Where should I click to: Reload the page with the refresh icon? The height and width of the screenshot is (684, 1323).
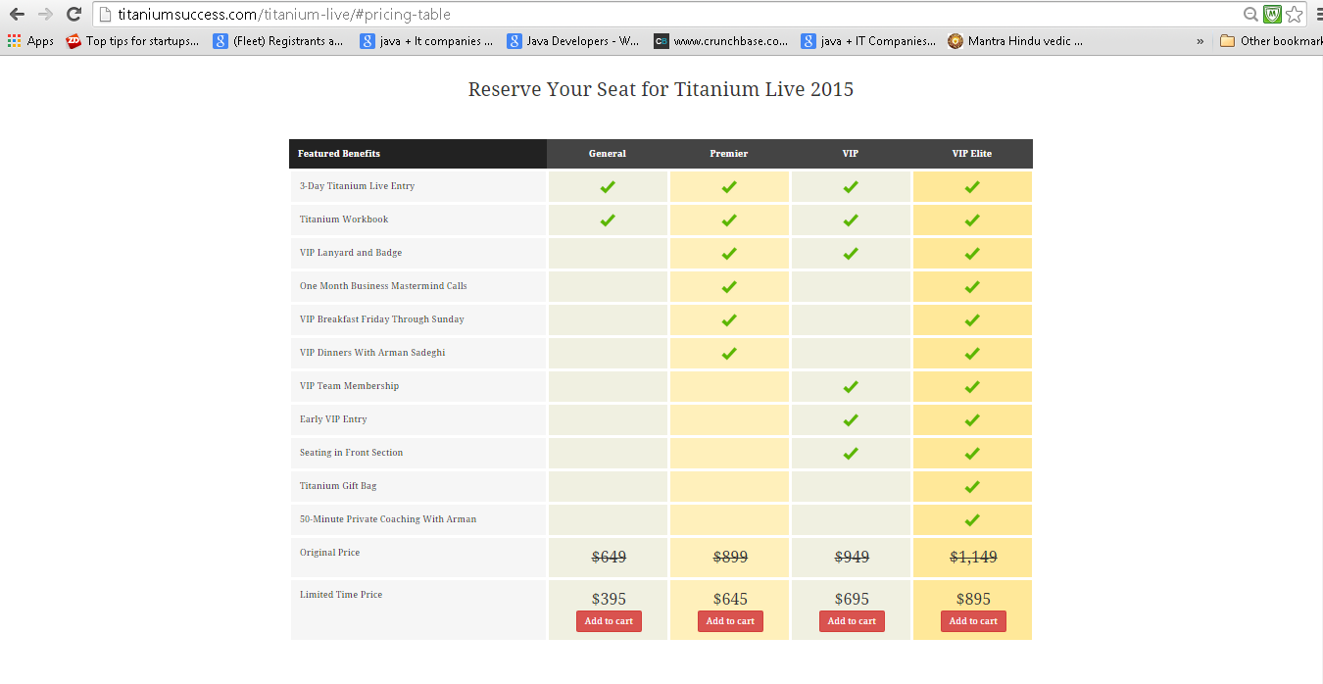(73, 15)
